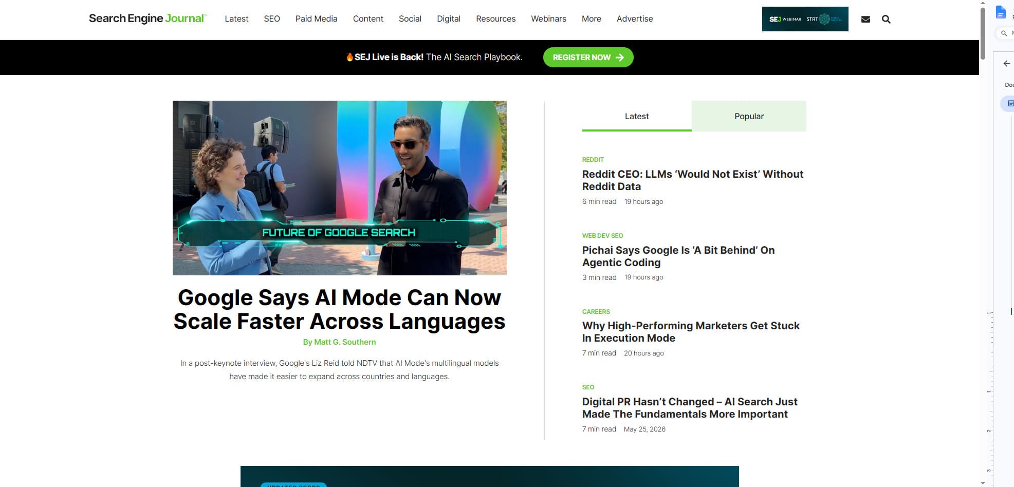Open the Future of Google Search featured image
Viewport: 1014px width, 487px height.
pos(340,188)
